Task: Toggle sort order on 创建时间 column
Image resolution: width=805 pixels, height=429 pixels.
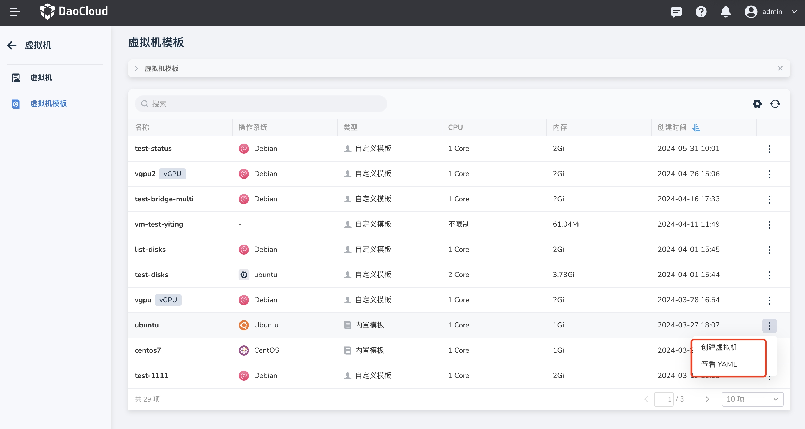Action: click(696, 127)
